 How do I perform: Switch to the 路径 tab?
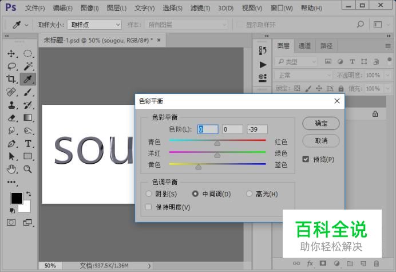(326, 46)
